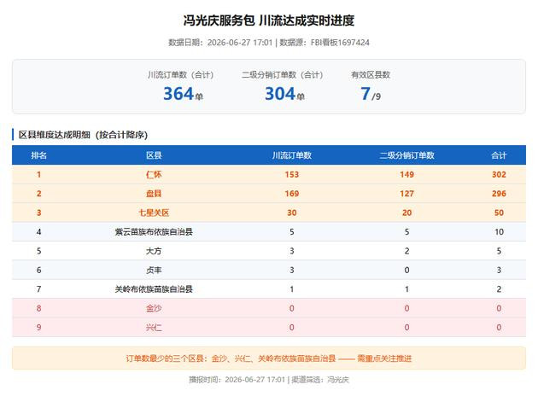Image resolution: width=538 pixels, height=396 pixels.
Task: Click 149 in the 仁怀 row
Action: (406, 174)
